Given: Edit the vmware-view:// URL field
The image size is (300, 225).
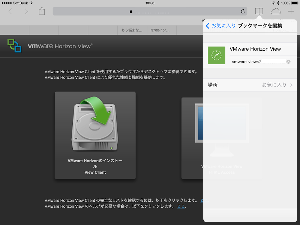Looking at the screenshot, I should click(x=258, y=61).
